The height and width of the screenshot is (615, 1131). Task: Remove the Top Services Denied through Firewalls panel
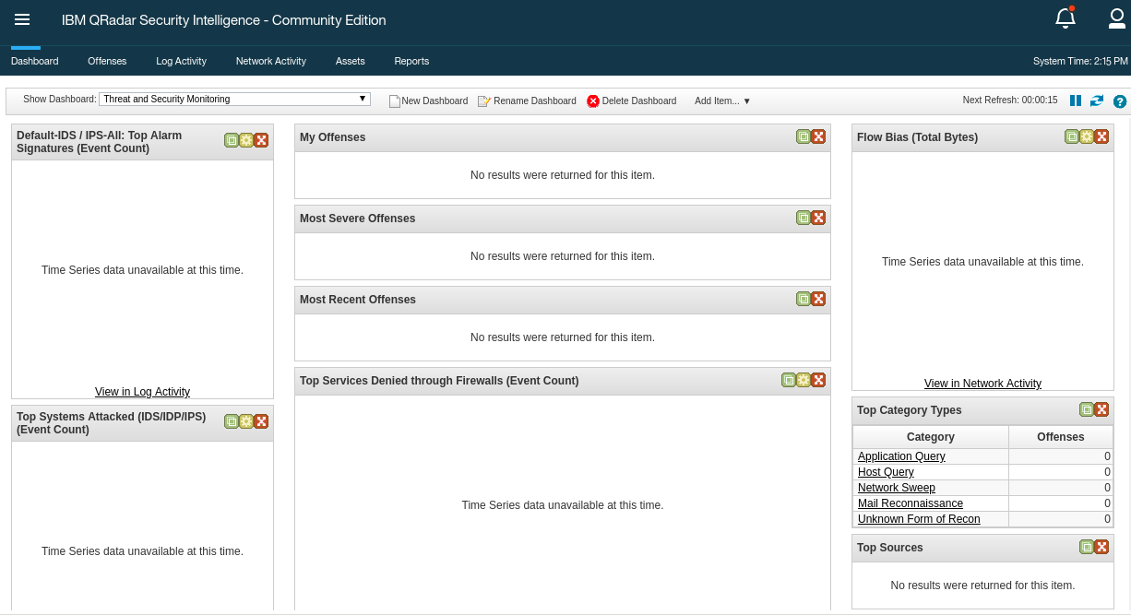point(818,380)
